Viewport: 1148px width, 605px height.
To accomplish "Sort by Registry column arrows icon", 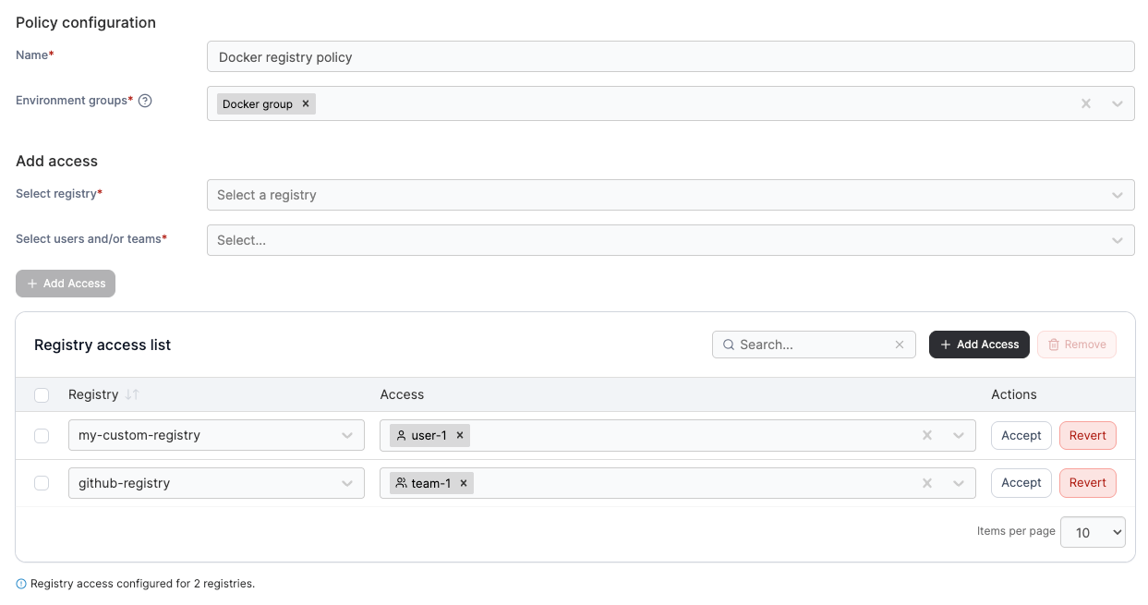I will click(132, 394).
